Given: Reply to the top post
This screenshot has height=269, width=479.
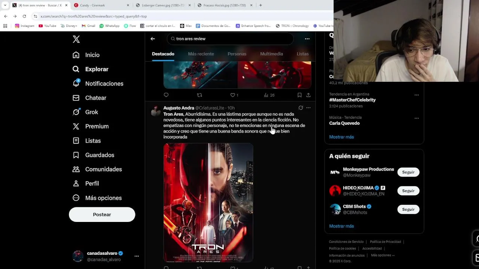Looking at the screenshot, I should [x=166, y=95].
